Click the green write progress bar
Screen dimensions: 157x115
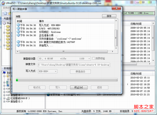tap(67, 80)
